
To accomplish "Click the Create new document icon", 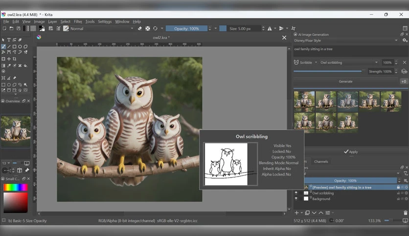I will (x=4, y=28).
